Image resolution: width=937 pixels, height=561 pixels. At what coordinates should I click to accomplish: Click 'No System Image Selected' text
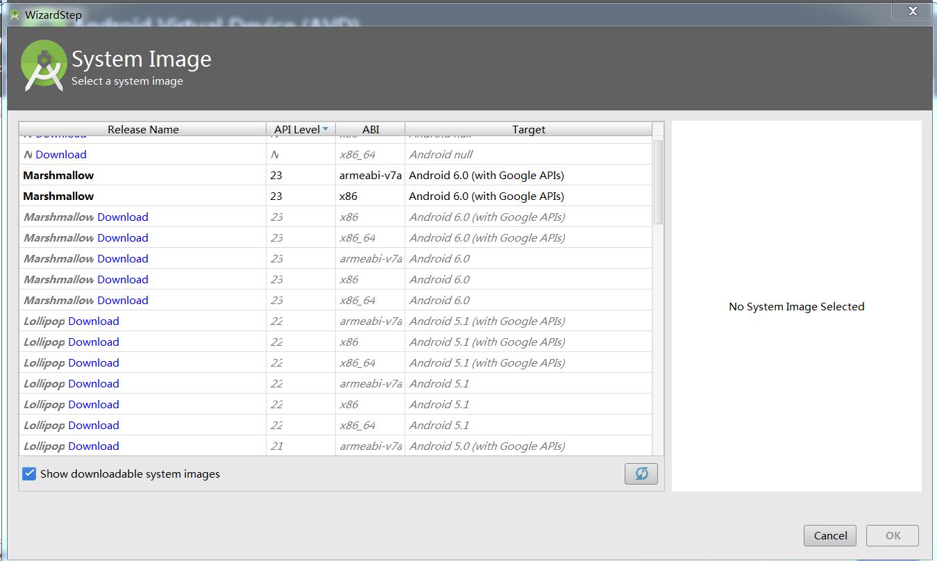[x=797, y=306]
